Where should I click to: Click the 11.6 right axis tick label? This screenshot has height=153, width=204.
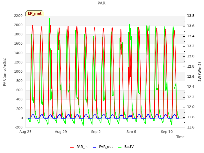pos(191,127)
